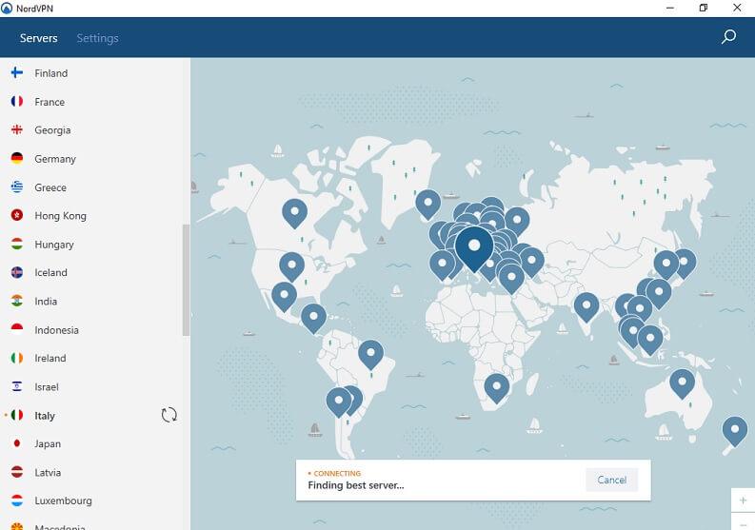
Task: Select the Iceland map pin
Action: (x=428, y=205)
